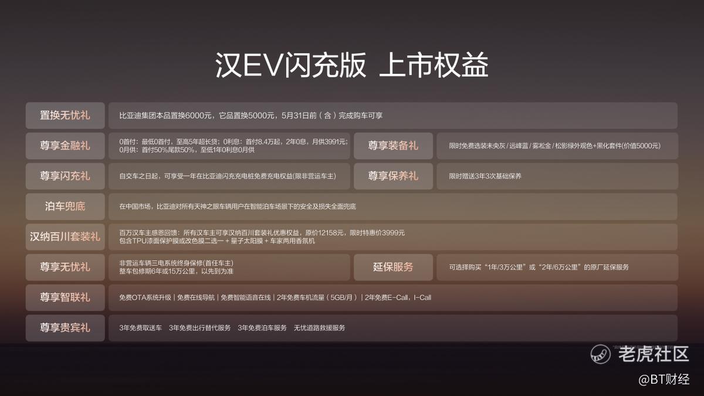
Task: Select the 尊享保养礼 label box
Action: pos(393,176)
